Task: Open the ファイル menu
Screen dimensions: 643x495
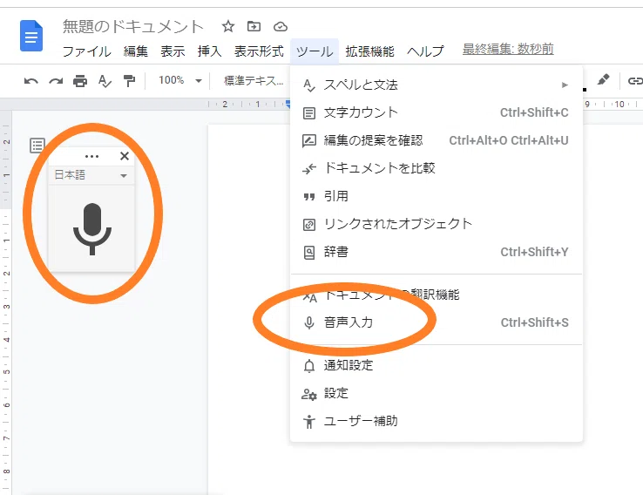Action: point(86,51)
